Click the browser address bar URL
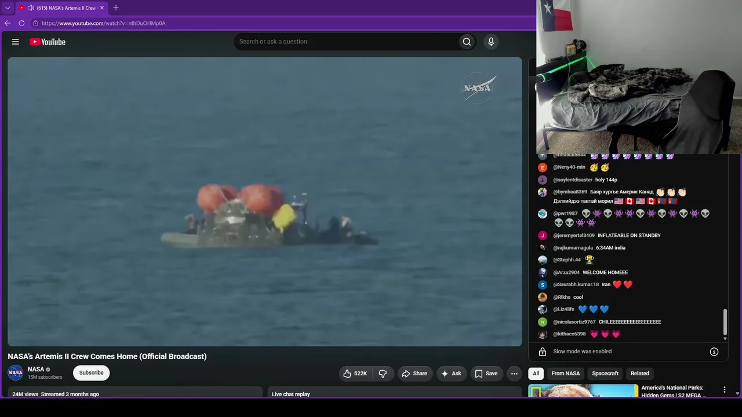 pyautogui.click(x=104, y=23)
